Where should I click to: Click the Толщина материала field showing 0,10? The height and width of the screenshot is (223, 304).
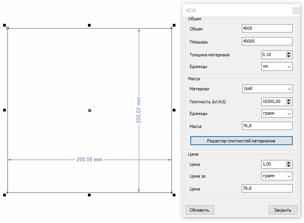point(274,55)
